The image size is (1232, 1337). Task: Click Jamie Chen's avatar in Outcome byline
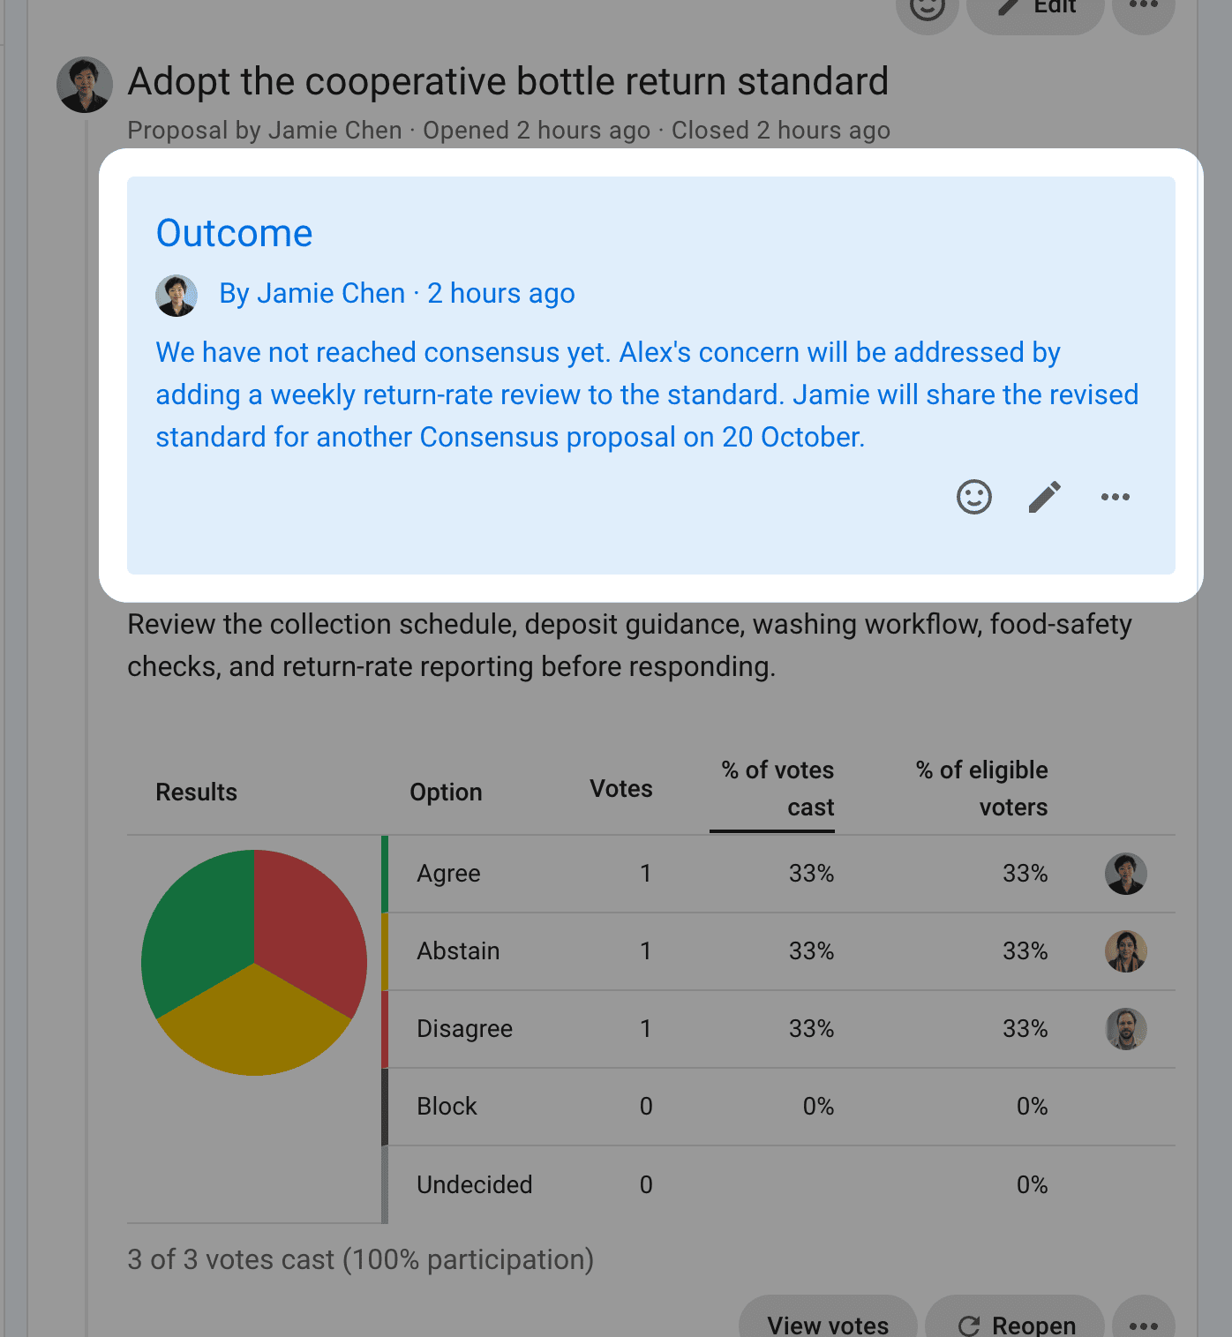pyautogui.click(x=177, y=295)
